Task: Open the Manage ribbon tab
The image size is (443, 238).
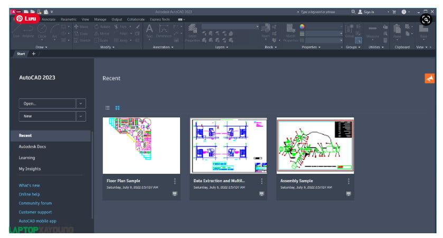Action: tap(100, 19)
